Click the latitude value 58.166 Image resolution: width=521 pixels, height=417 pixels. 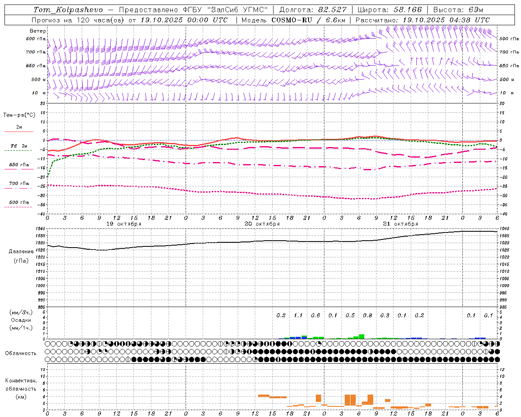[x=407, y=10]
